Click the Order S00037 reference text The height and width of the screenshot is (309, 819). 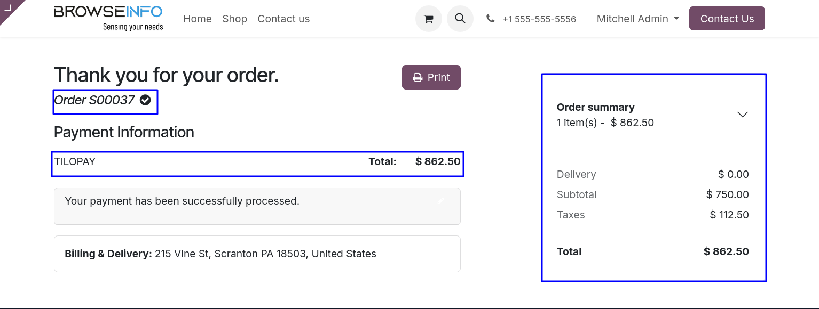pos(94,100)
